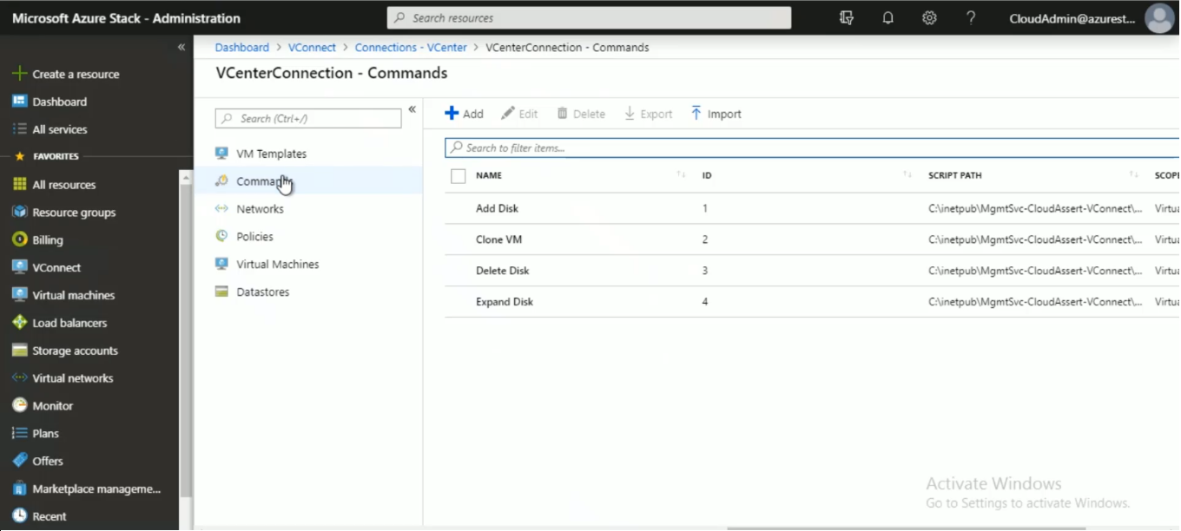
Task: Click the Datastores icon in the blade menu
Action: pyautogui.click(x=221, y=292)
